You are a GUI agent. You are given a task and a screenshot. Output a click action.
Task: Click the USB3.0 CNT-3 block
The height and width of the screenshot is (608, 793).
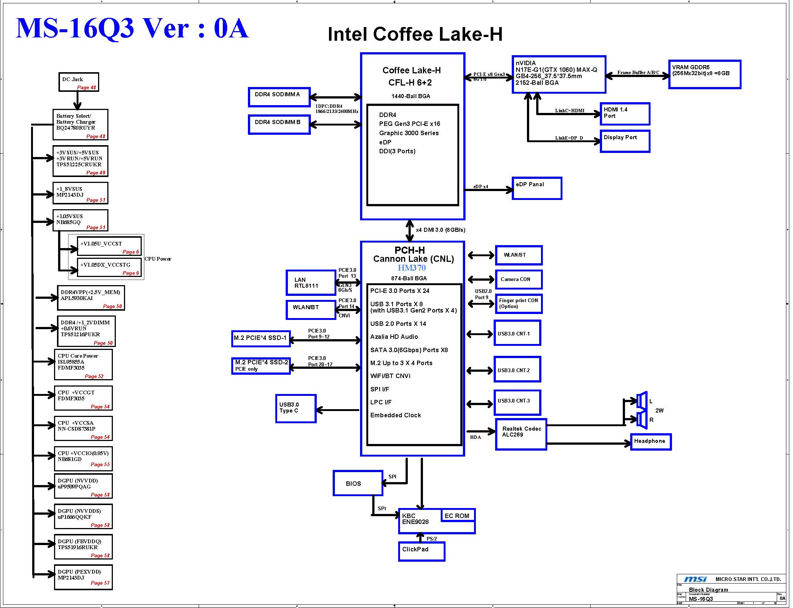click(x=517, y=402)
